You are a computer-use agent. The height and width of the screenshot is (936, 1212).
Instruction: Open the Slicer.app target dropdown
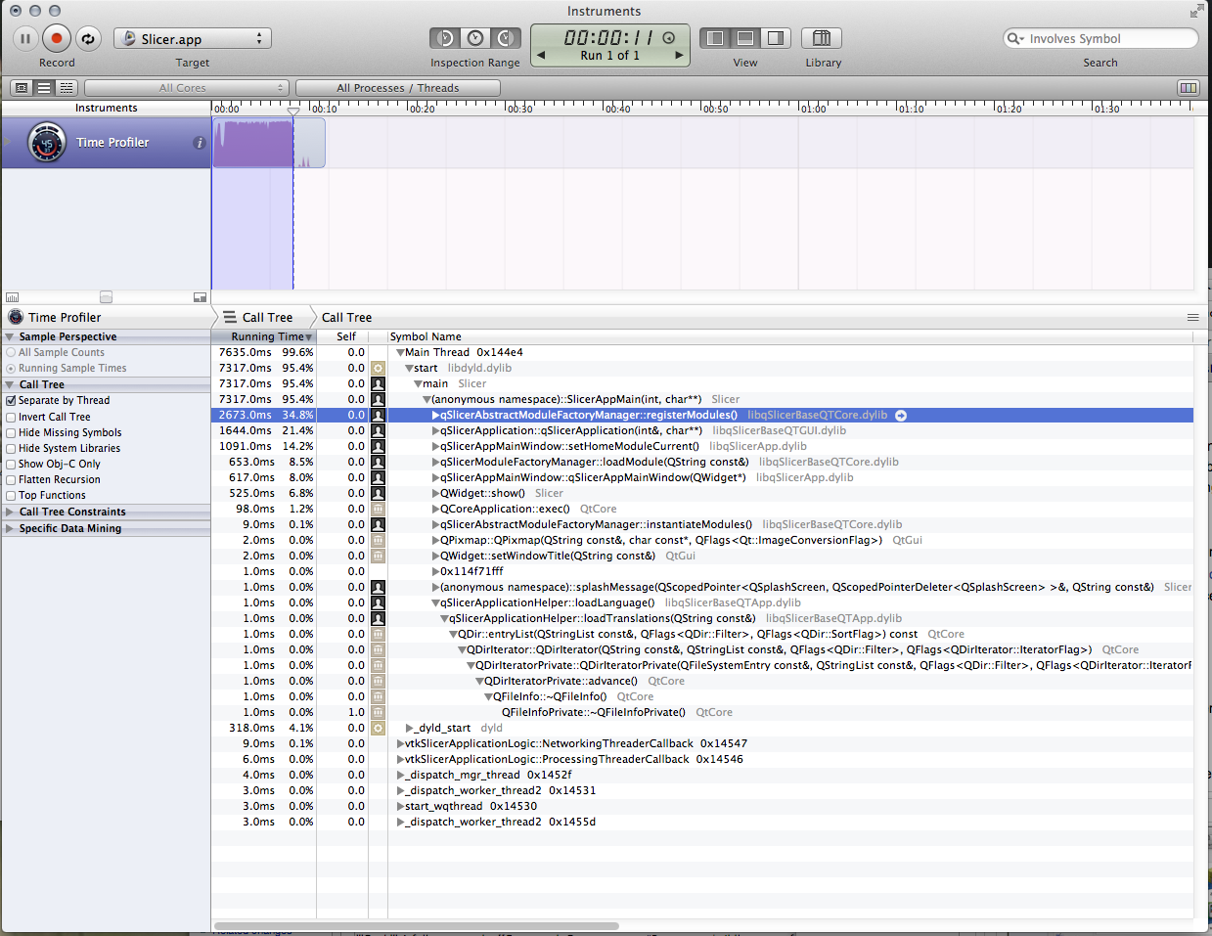click(193, 38)
